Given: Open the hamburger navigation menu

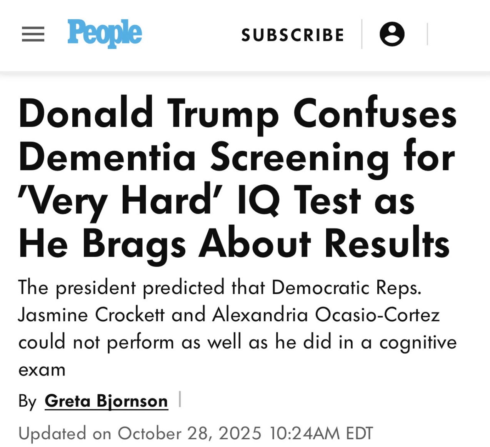Looking at the screenshot, I should [x=33, y=34].
